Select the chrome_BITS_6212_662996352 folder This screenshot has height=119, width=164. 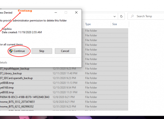click(x=64, y=107)
